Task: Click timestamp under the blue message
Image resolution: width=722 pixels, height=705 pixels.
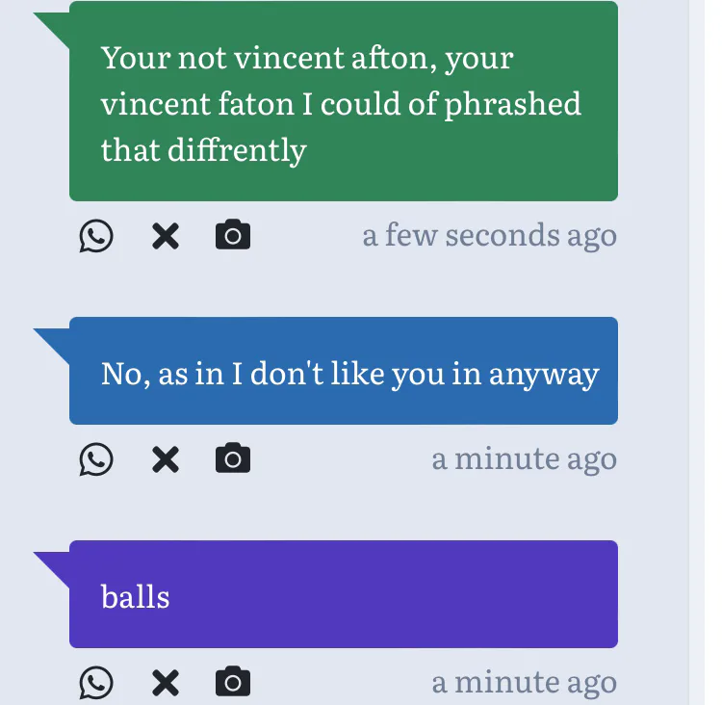Action: point(524,458)
